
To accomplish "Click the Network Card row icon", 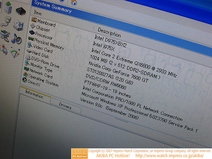I will click(x=26, y=69).
